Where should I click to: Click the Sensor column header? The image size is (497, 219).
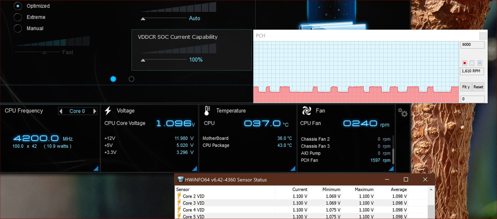pos(225,190)
